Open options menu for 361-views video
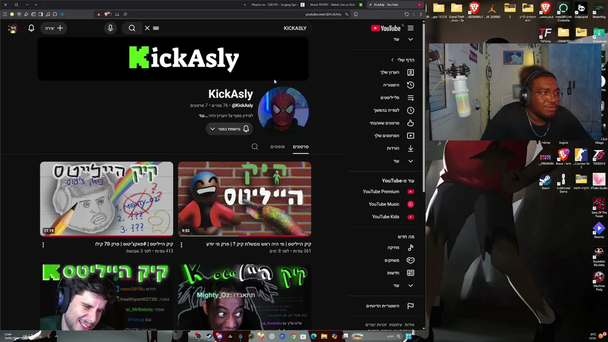The image size is (608, 342). tap(181, 245)
